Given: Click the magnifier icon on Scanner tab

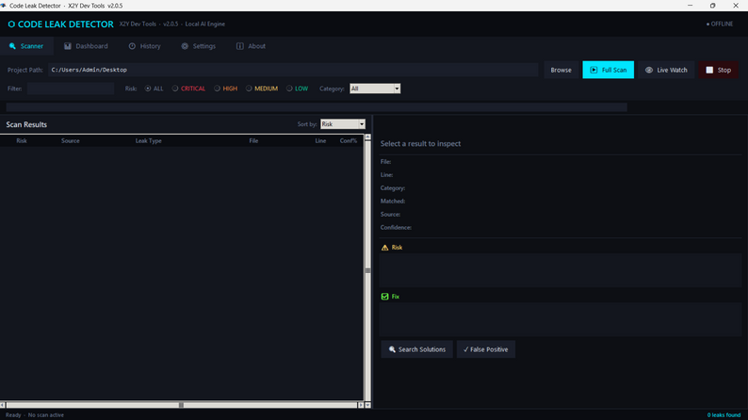Looking at the screenshot, I should (12, 46).
